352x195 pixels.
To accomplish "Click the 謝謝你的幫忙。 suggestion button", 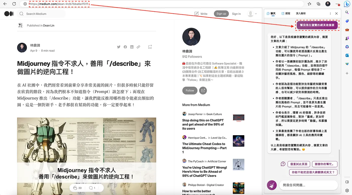I will (324, 164).
